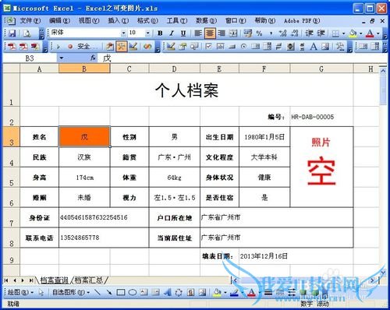Select row 5 header
The height and width of the screenshot is (310, 390).
11,178
